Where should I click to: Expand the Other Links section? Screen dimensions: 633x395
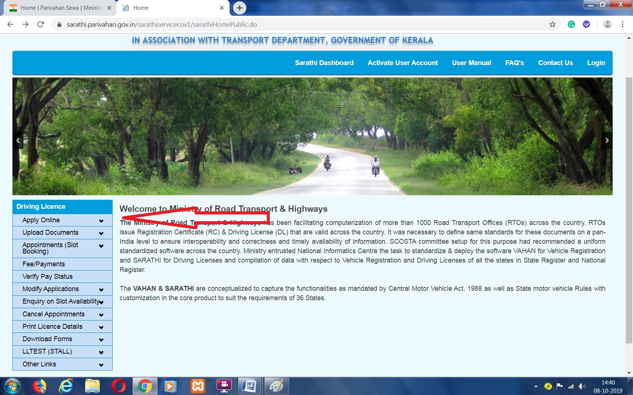(62, 364)
